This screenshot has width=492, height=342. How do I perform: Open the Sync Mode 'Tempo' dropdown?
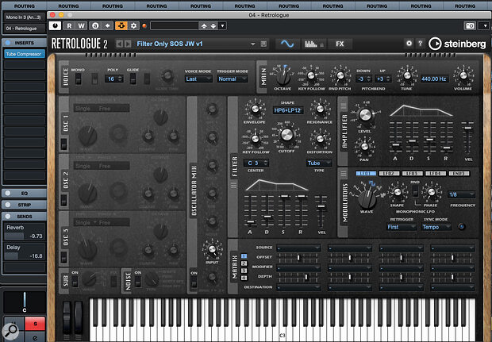click(x=436, y=227)
